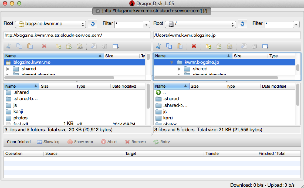
Task: Click the disk-and-bin icon in left pane toolbar
Action: point(104,46)
